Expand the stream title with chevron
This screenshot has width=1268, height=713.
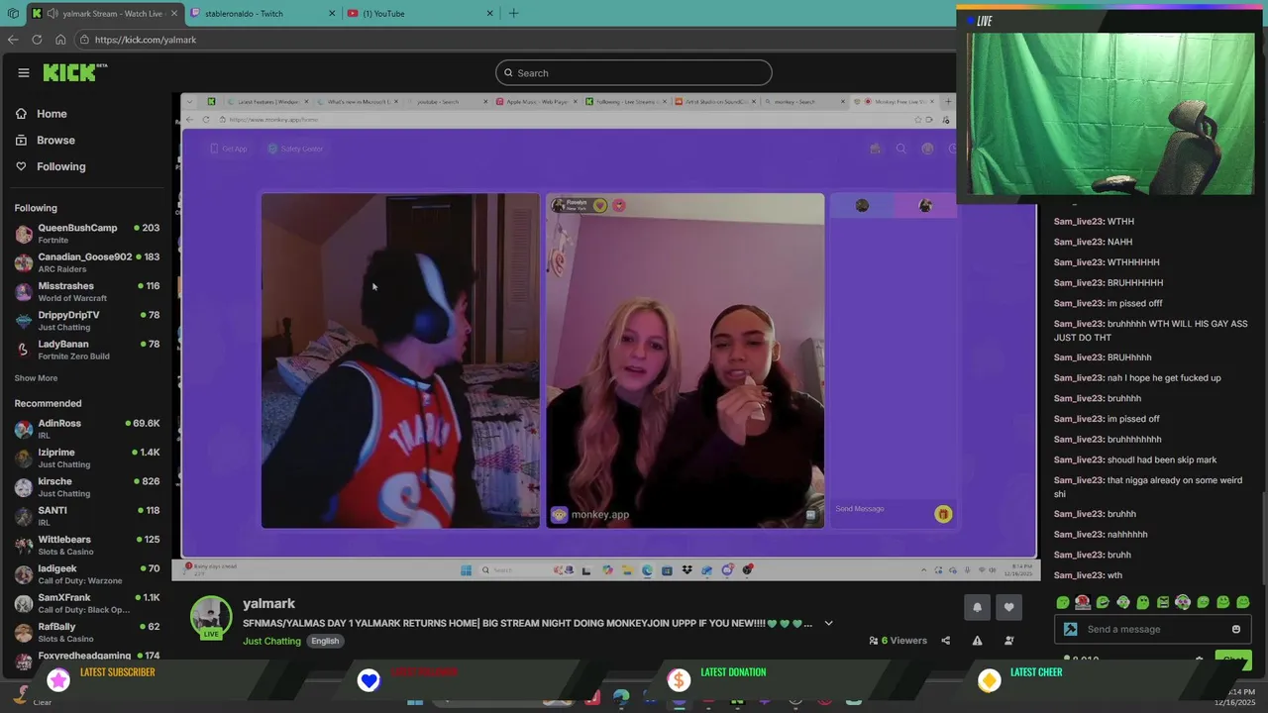[828, 624]
